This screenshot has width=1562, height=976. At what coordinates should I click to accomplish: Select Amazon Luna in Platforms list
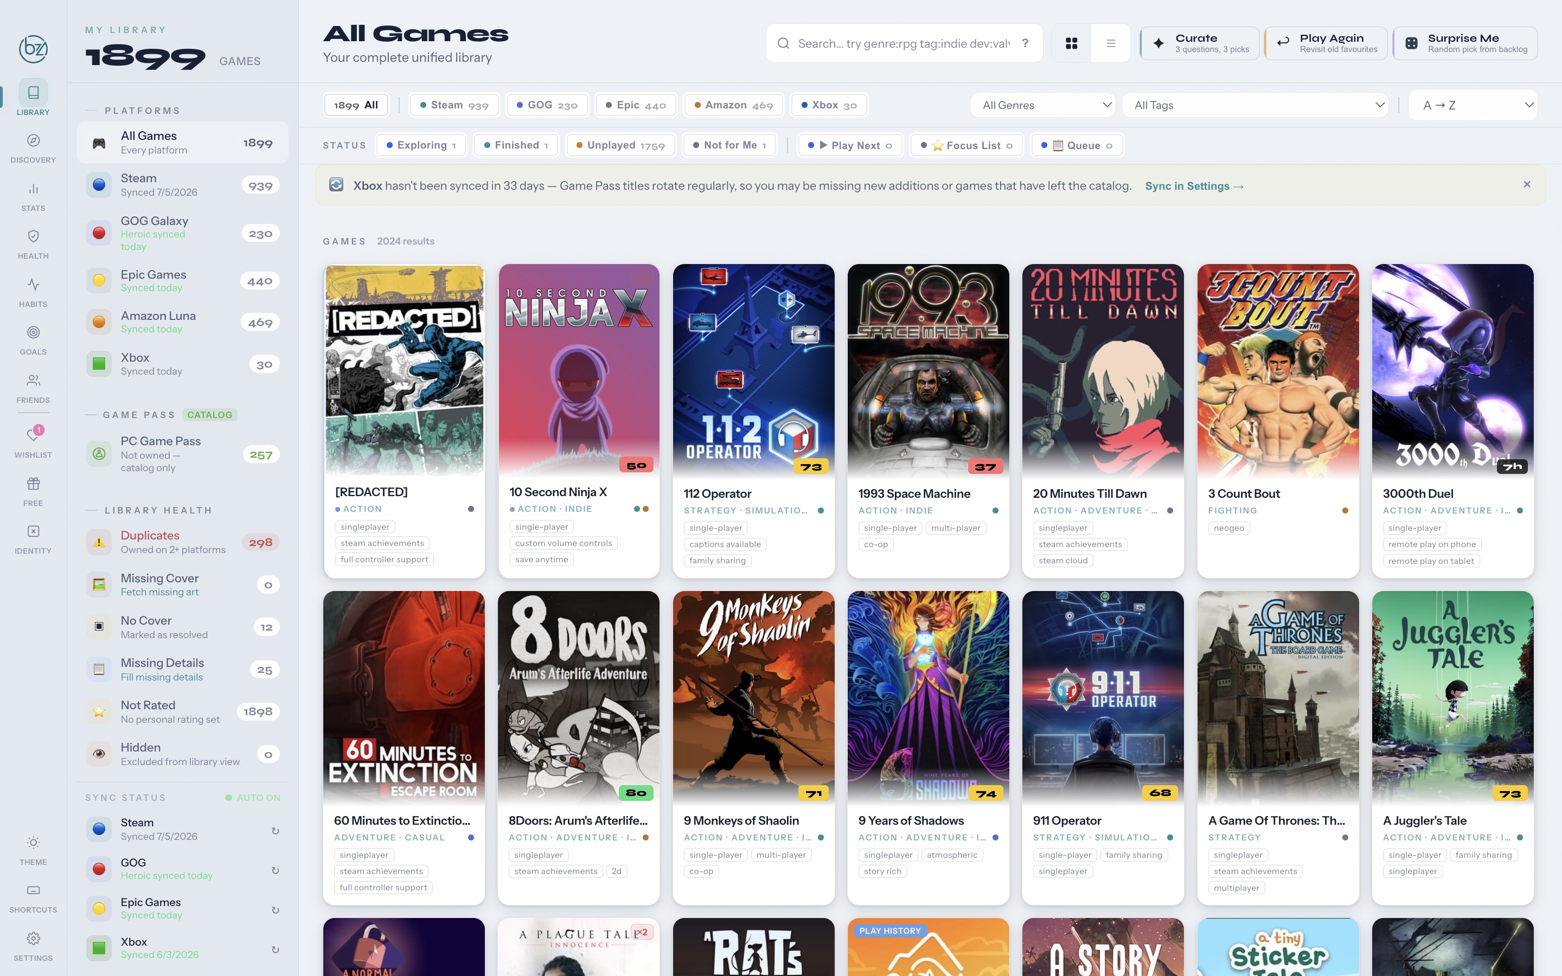coord(183,322)
